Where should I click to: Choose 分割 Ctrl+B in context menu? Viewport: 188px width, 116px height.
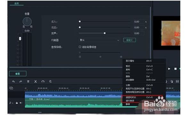coord(144,85)
